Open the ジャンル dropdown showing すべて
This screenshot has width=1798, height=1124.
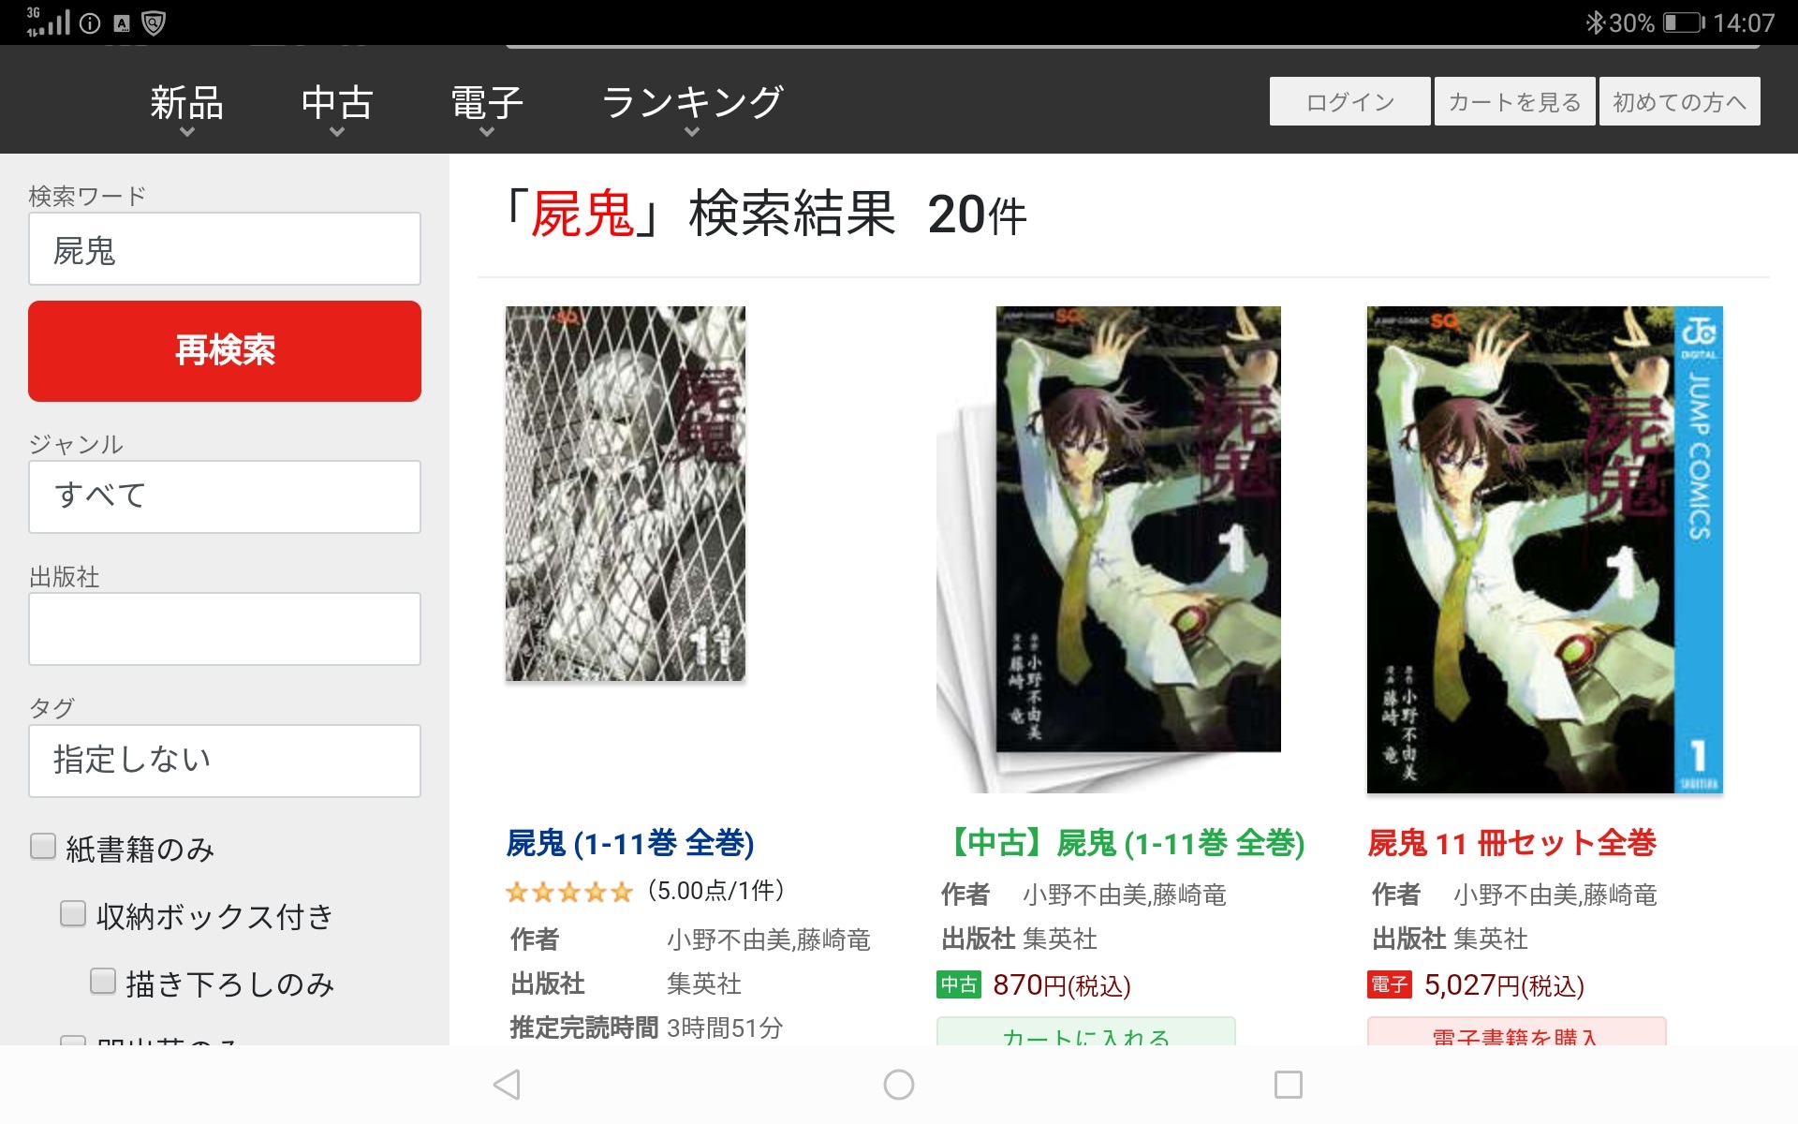point(225,496)
